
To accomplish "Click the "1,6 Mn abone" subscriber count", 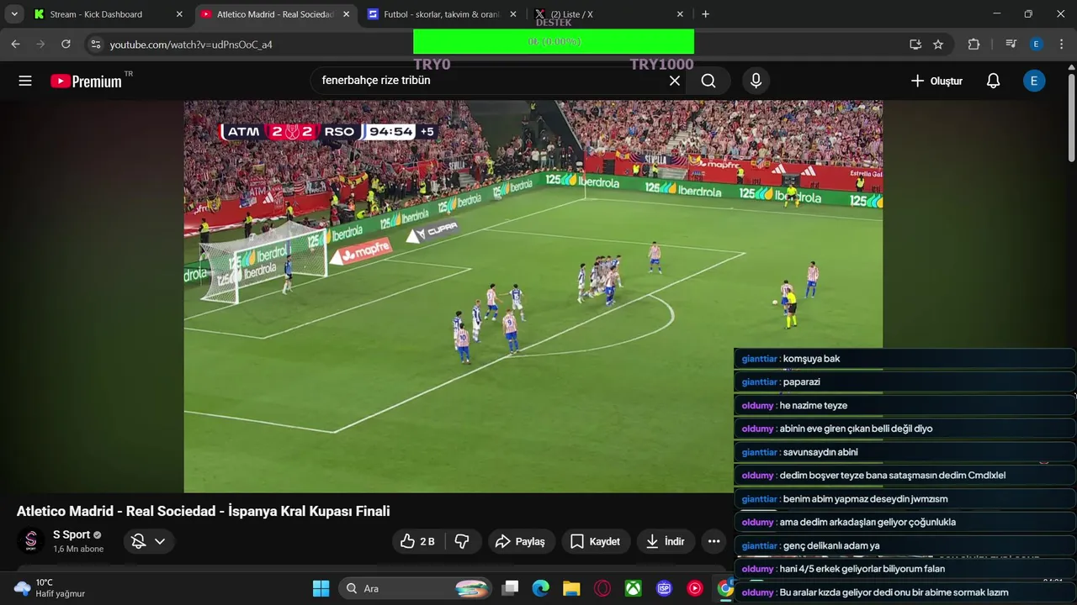I will click(78, 549).
